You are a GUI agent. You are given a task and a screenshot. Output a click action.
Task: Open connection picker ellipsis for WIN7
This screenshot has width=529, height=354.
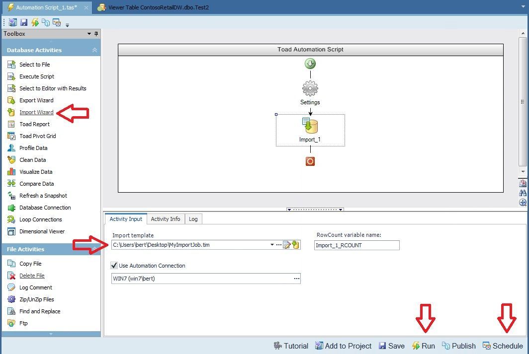(296, 279)
